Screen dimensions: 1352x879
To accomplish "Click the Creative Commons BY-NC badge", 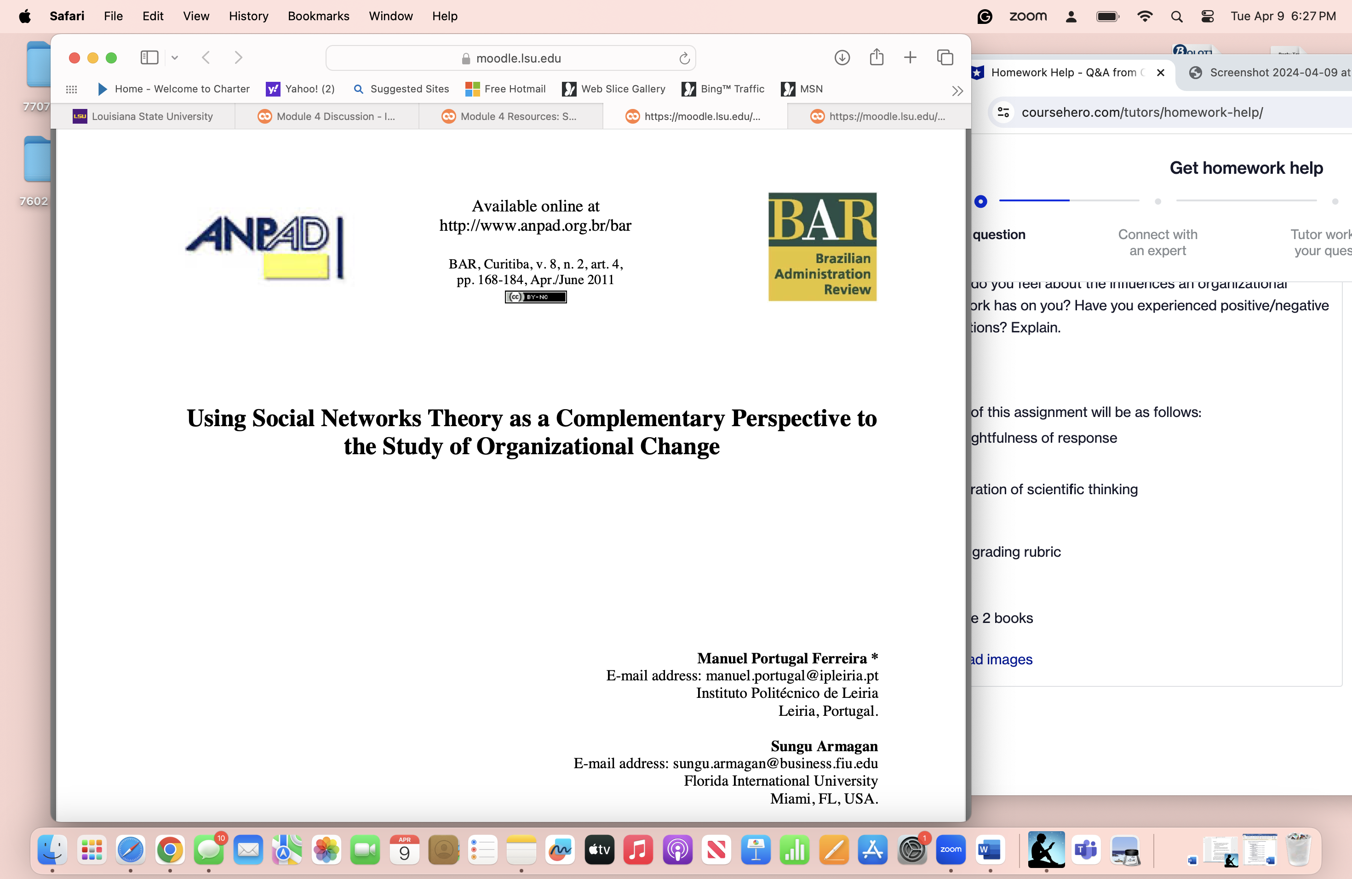I will 535,297.
